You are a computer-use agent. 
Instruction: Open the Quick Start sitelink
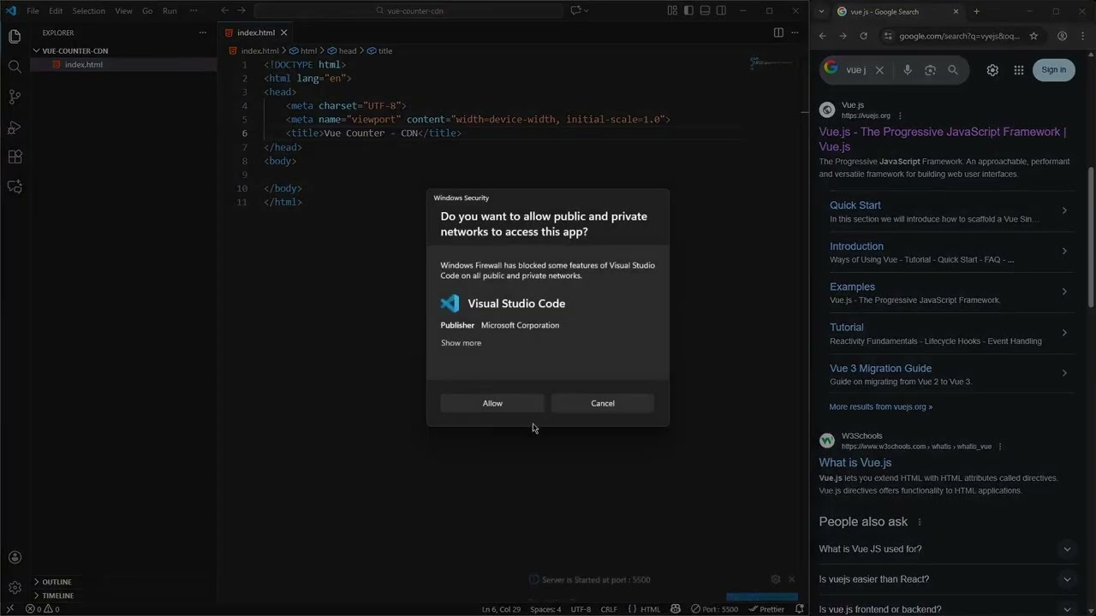(x=855, y=205)
